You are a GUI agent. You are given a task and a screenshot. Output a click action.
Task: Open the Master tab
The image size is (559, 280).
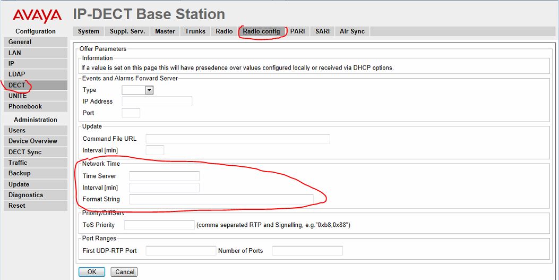(x=165, y=31)
